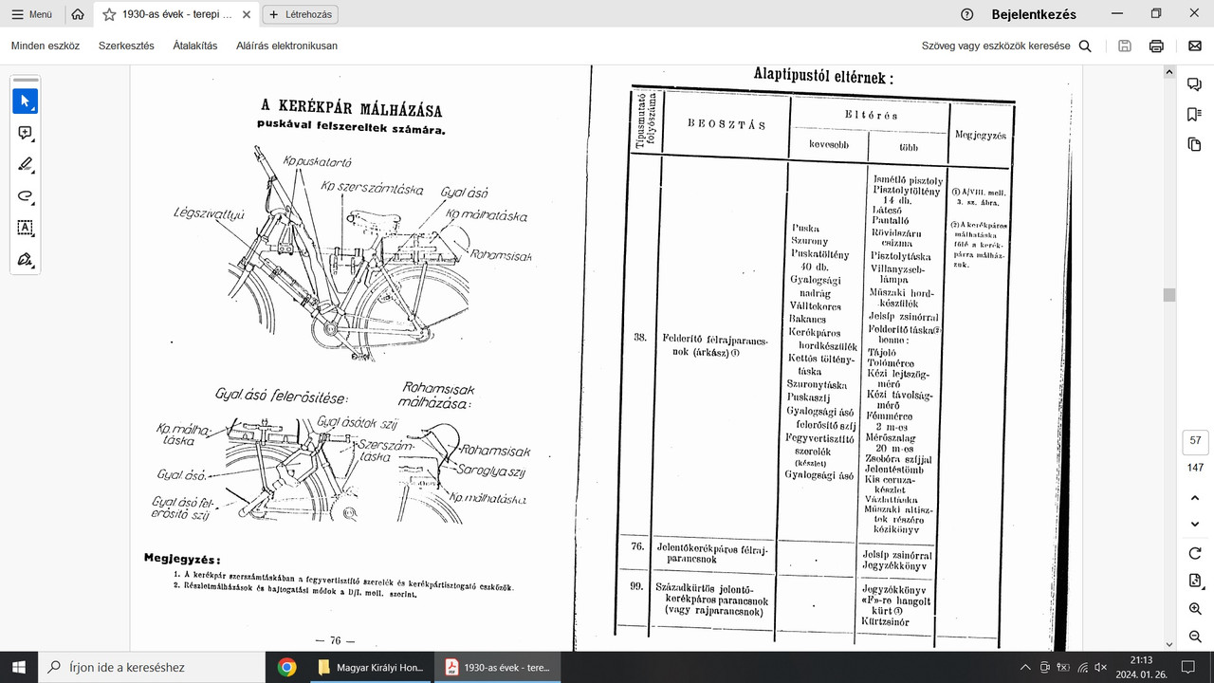1214x683 pixels.
Task: Share the document by email icon
Action: point(1195,46)
